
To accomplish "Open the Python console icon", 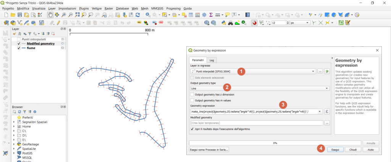I will [x=225, y=23].
